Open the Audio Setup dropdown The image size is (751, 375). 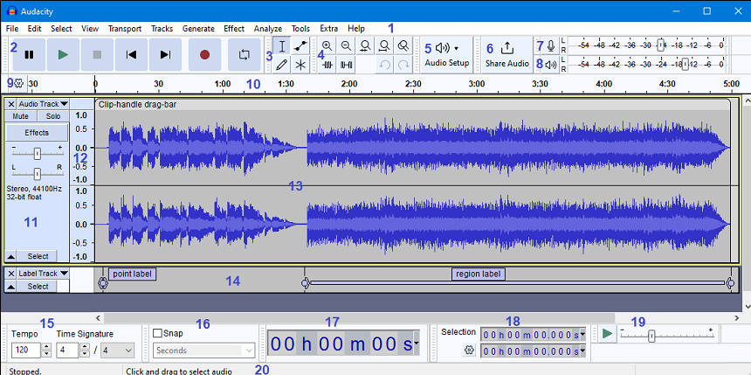[x=447, y=55]
